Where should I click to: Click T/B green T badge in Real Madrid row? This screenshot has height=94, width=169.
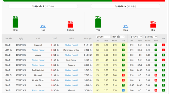[123, 60]
